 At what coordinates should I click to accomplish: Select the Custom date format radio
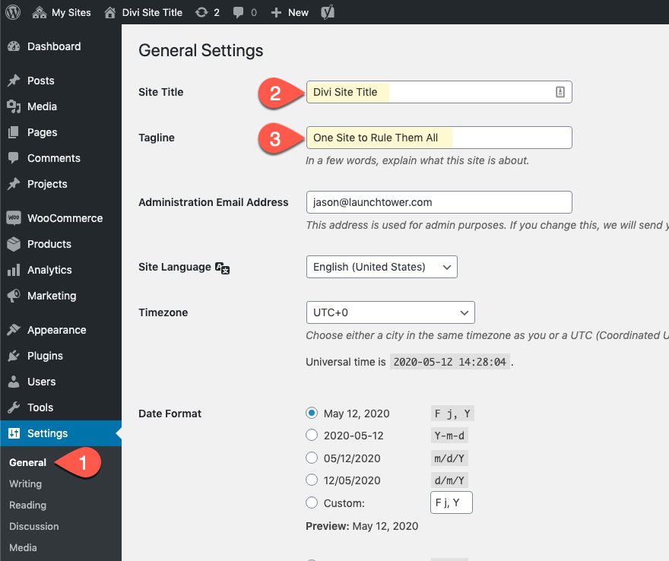click(311, 503)
